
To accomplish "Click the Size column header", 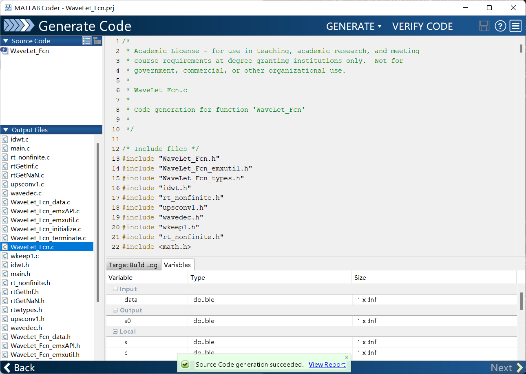I will click(x=434, y=277).
